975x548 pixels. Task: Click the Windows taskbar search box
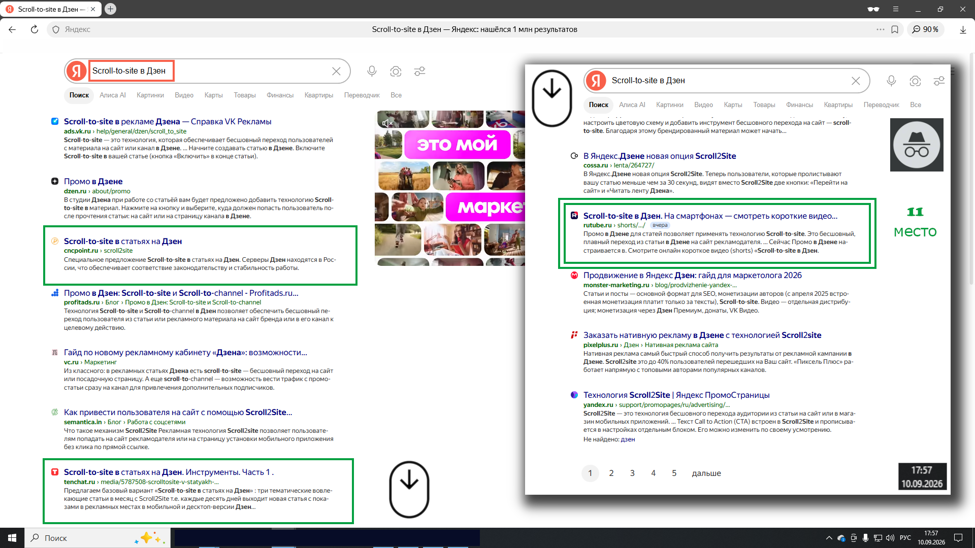point(97,538)
